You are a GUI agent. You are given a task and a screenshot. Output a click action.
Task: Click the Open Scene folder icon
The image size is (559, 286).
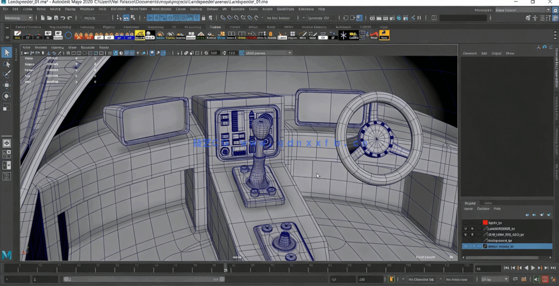coord(49,18)
